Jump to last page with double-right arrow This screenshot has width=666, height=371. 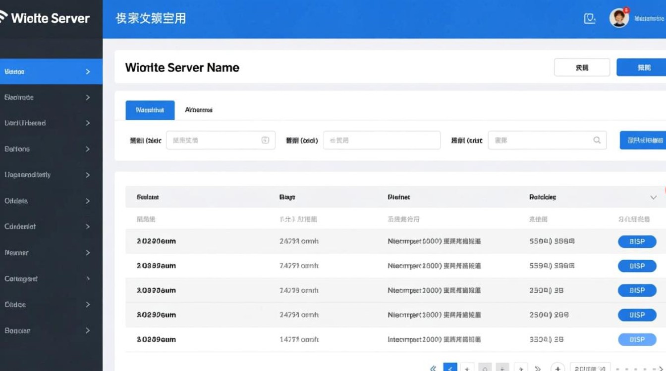[x=538, y=368]
